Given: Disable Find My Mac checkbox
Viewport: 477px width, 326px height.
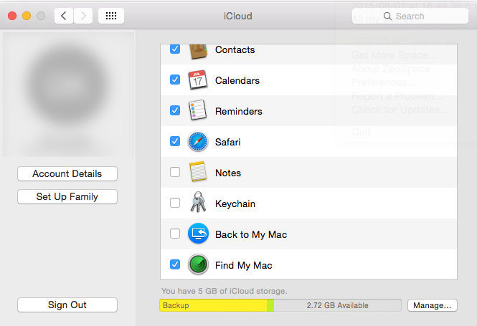Looking at the screenshot, I should tap(175, 264).
